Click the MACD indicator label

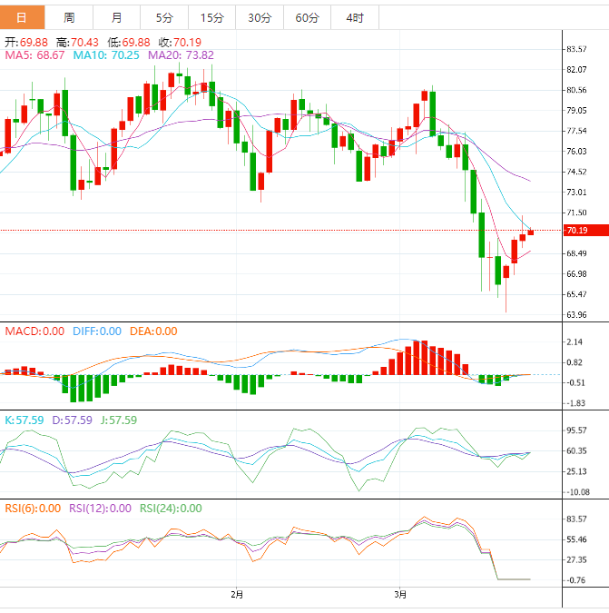34,331
